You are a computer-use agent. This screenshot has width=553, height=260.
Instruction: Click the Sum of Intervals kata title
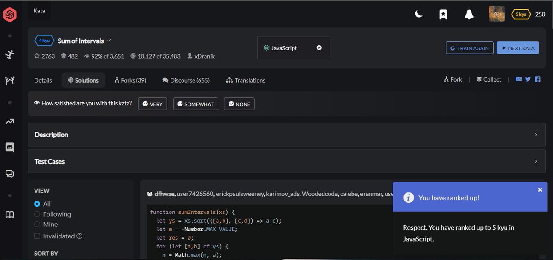coord(81,41)
